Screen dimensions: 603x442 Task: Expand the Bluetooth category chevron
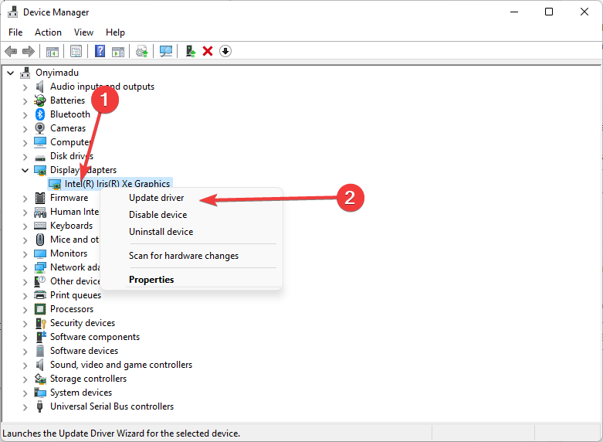click(x=25, y=115)
